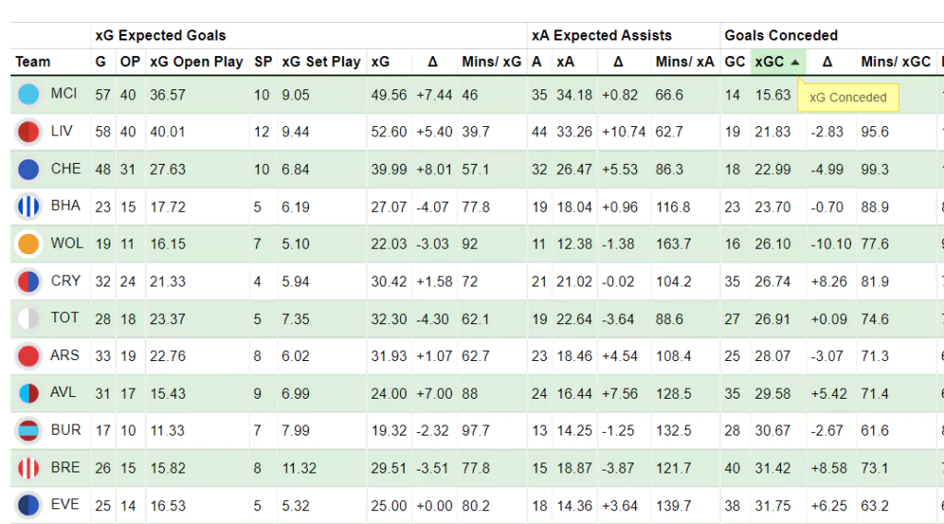Click the Arsenal red badge icon
This screenshot has height=524, width=944.
click(x=29, y=355)
